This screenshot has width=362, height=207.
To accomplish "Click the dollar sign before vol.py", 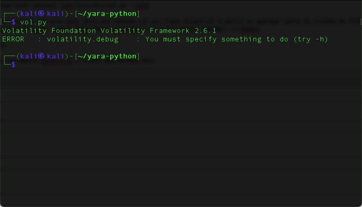I will pos(13,22).
